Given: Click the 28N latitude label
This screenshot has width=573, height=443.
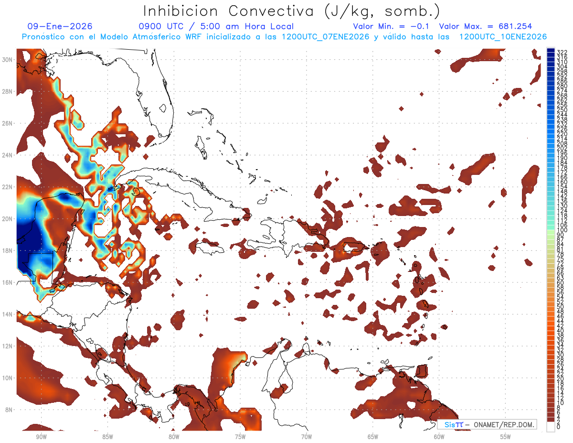Looking at the screenshot, I should [7, 91].
